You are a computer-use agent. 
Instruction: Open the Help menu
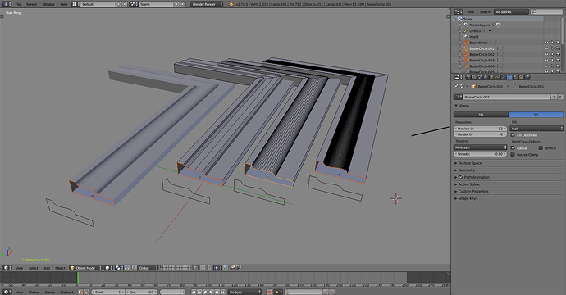tap(64, 4)
